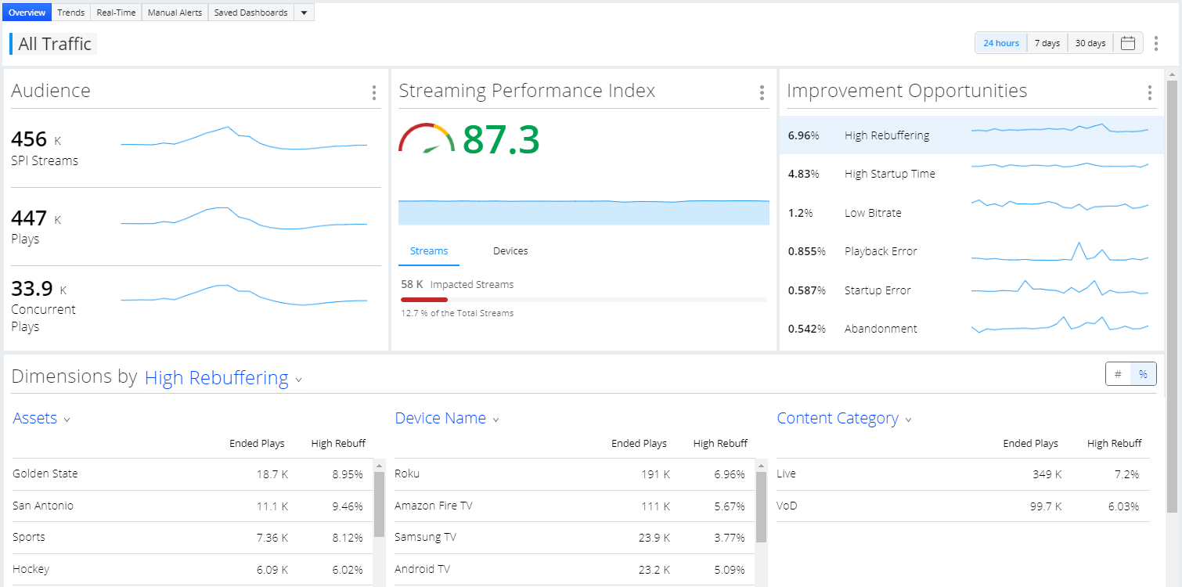
Task: Open Improvement Opportunities three-dot menu
Action: [x=1149, y=93]
